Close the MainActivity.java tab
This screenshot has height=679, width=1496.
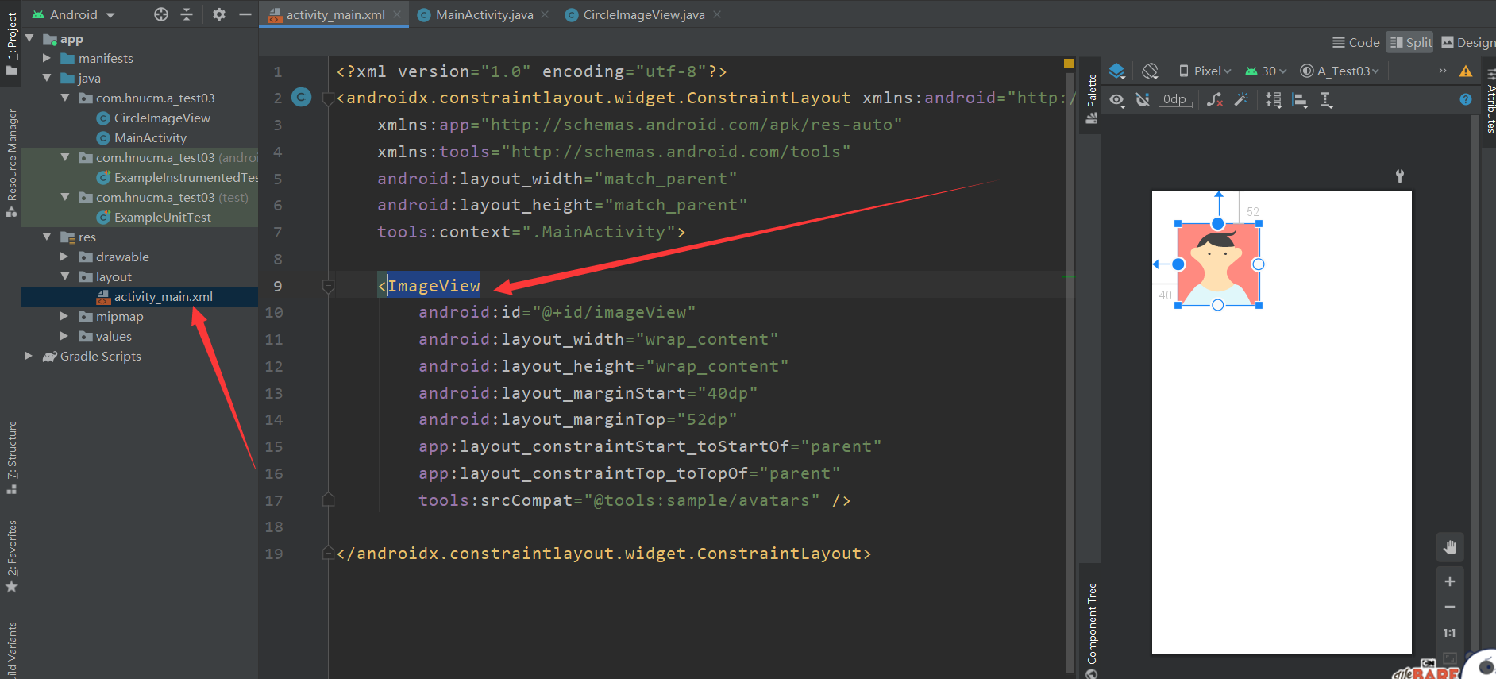pyautogui.click(x=545, y=14)
